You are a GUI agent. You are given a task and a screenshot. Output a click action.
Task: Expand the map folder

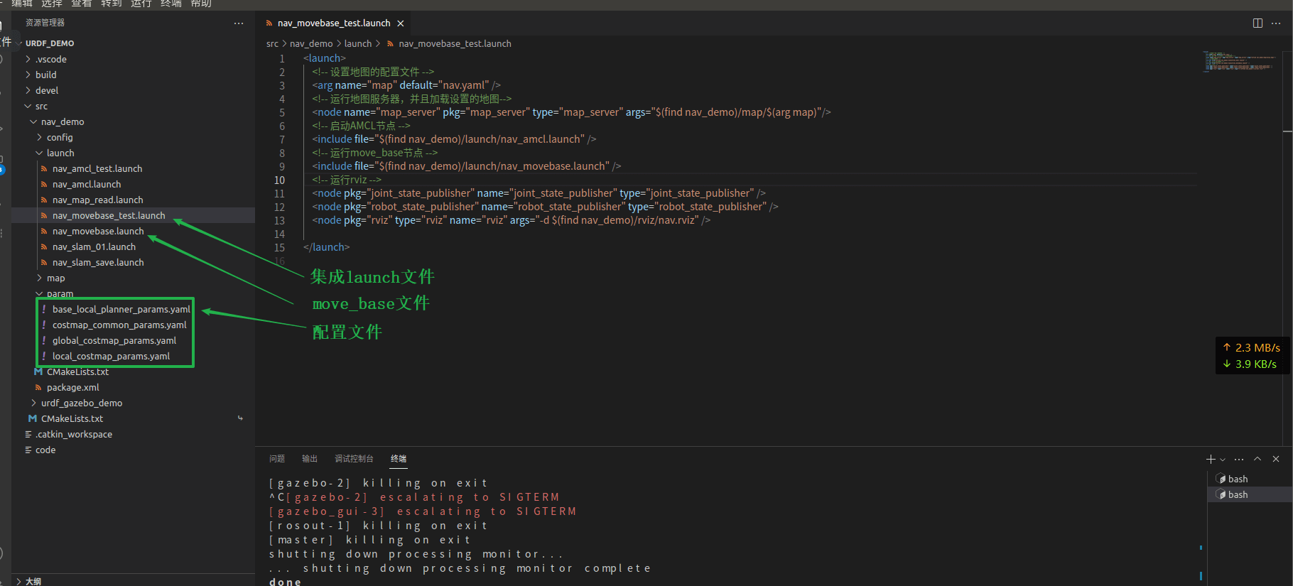click(x=55, y=278)
